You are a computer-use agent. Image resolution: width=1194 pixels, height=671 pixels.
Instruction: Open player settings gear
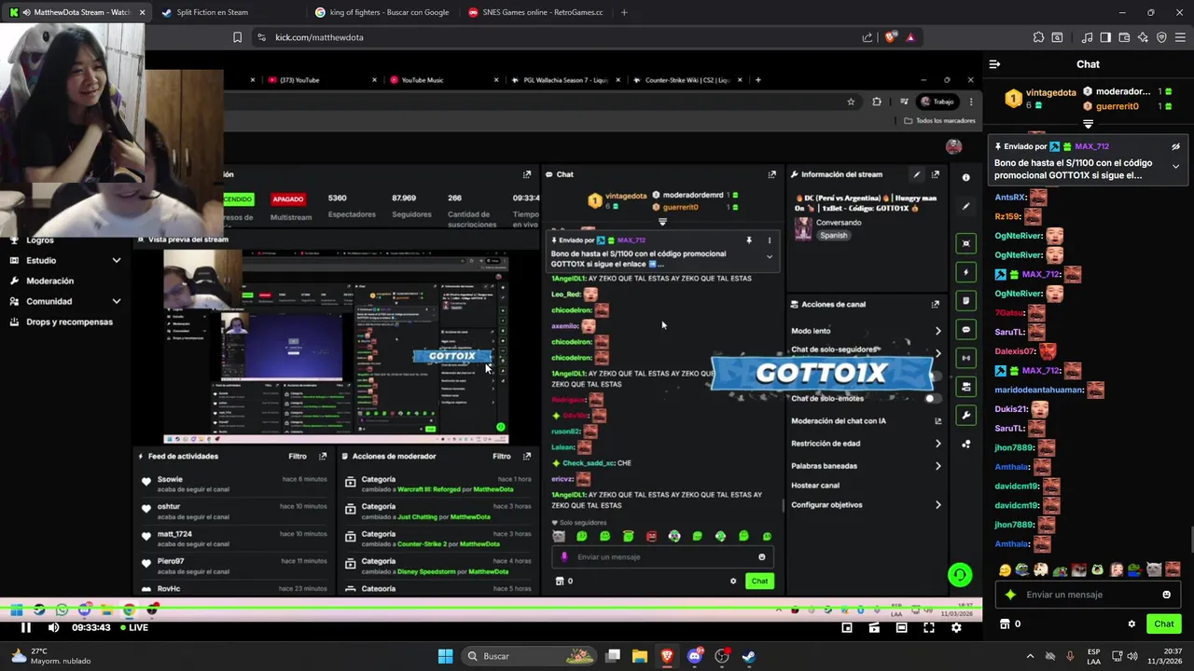click(x=956, y=628)
